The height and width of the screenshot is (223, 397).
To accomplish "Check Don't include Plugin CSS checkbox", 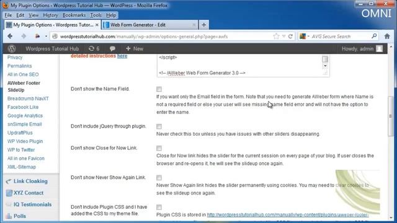I will 159,208.
